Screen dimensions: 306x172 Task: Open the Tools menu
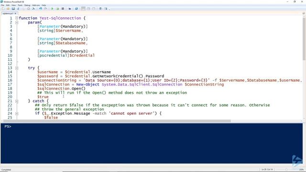tap(20, 5)
